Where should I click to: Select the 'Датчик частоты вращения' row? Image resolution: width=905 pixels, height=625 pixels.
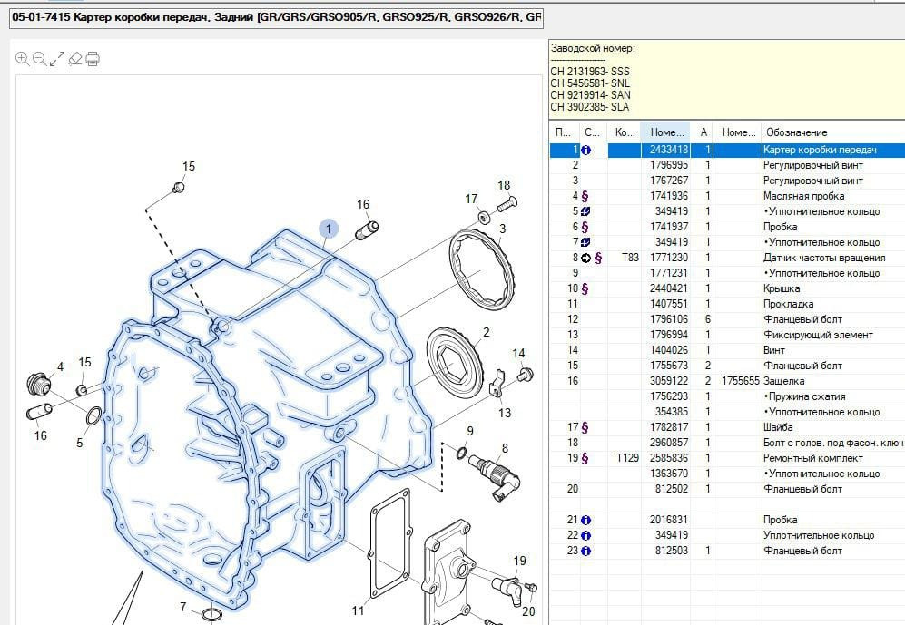coord(819,258)
